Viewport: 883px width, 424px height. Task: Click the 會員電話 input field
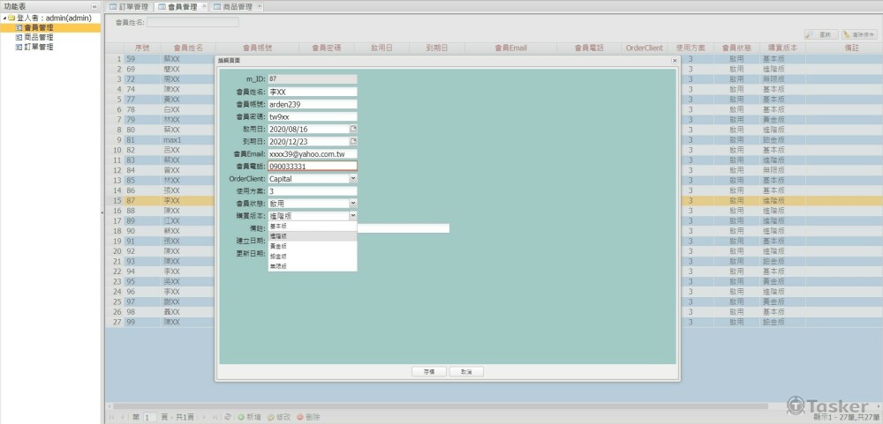(312, 166)
